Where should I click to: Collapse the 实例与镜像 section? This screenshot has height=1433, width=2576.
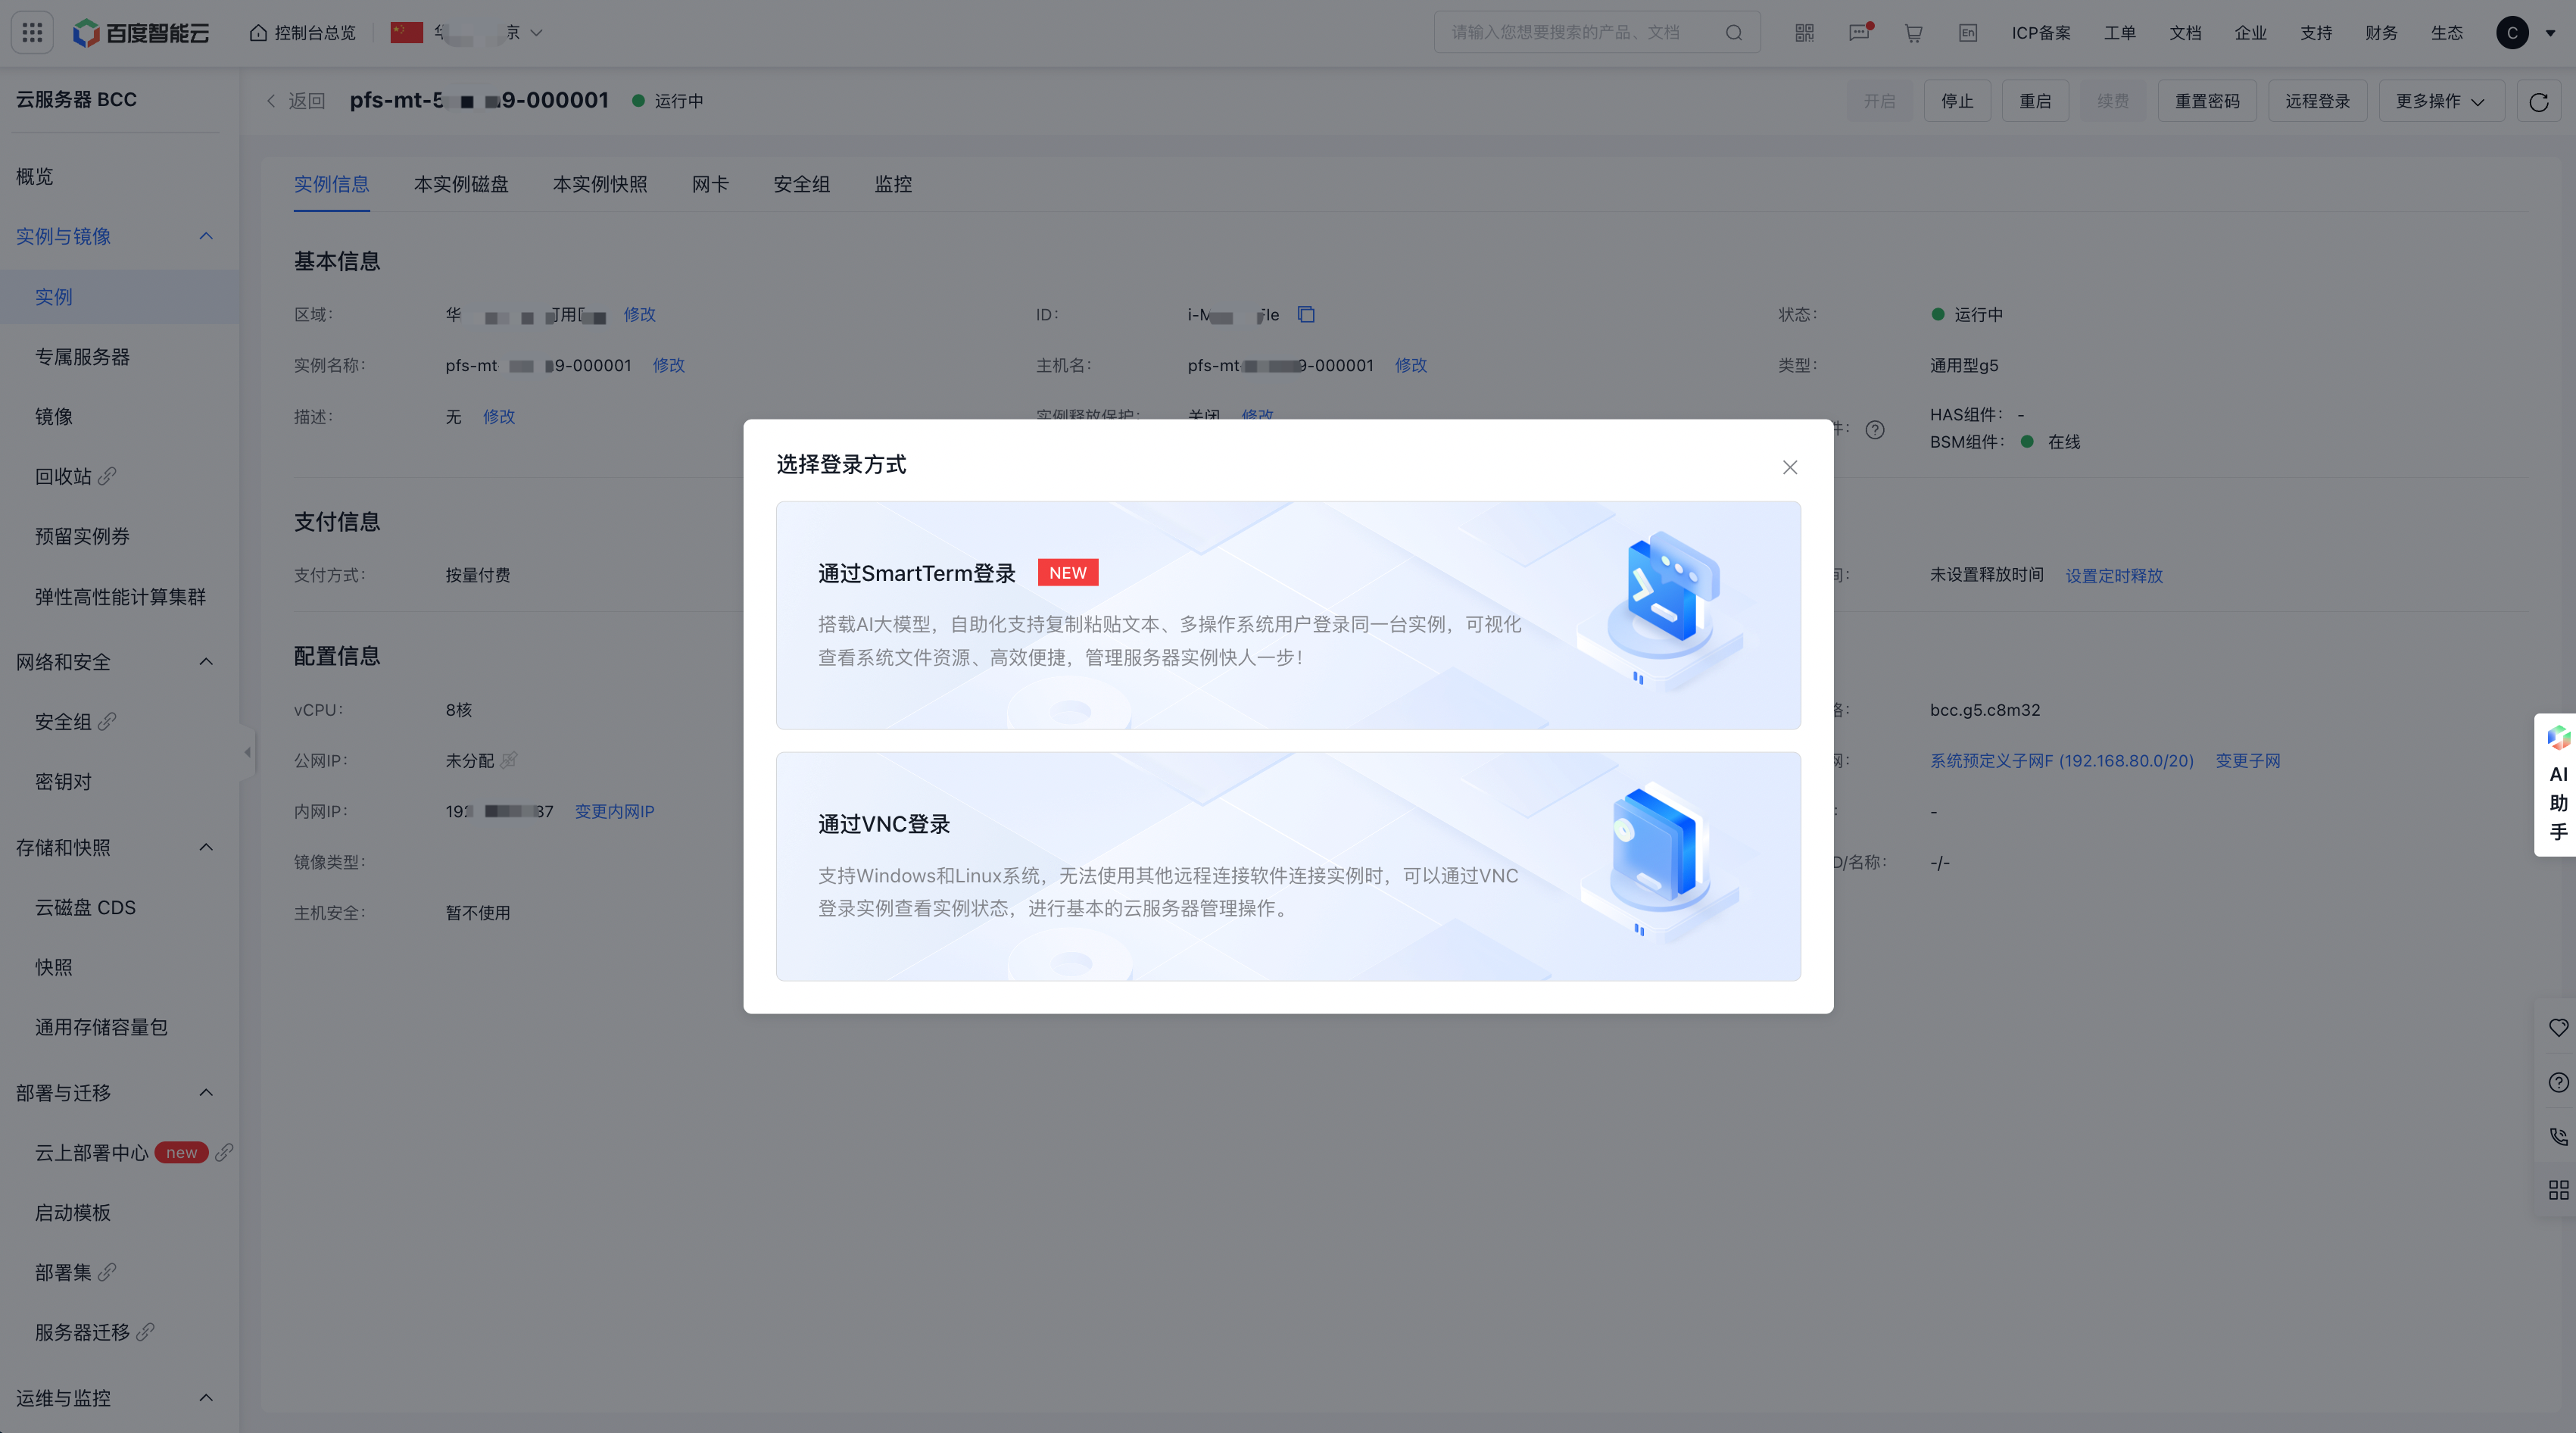pos(206,236)
